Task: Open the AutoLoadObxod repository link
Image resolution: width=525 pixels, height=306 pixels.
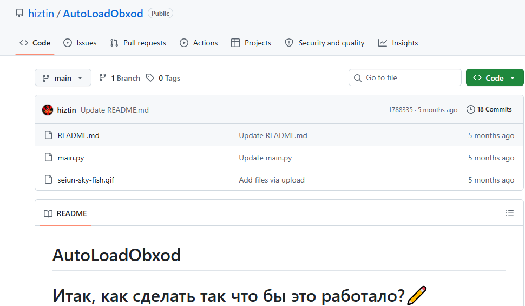Action: click(103, 14)
